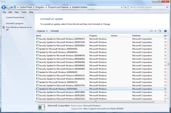
Task: Click the blue Help question mark icon
Action: (165, 31)
